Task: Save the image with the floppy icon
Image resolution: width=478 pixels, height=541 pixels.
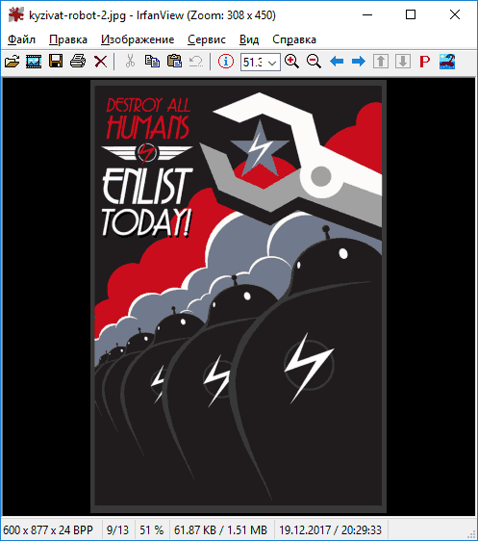Action: [56, 62]
